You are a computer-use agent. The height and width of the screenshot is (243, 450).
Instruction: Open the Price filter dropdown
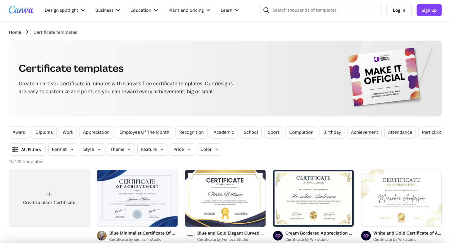pos(182,149)
